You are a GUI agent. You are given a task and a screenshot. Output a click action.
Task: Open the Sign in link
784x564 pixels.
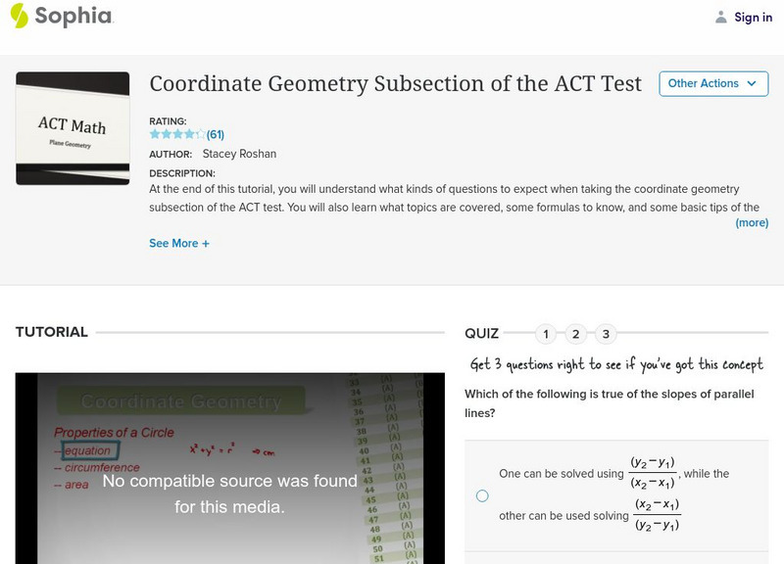753,17
